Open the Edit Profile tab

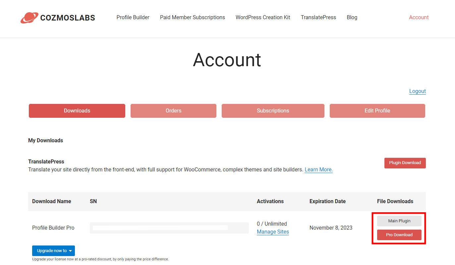point(377,111)
